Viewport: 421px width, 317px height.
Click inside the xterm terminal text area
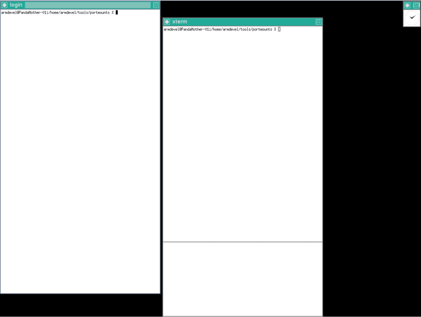click(x=242, y=132)
